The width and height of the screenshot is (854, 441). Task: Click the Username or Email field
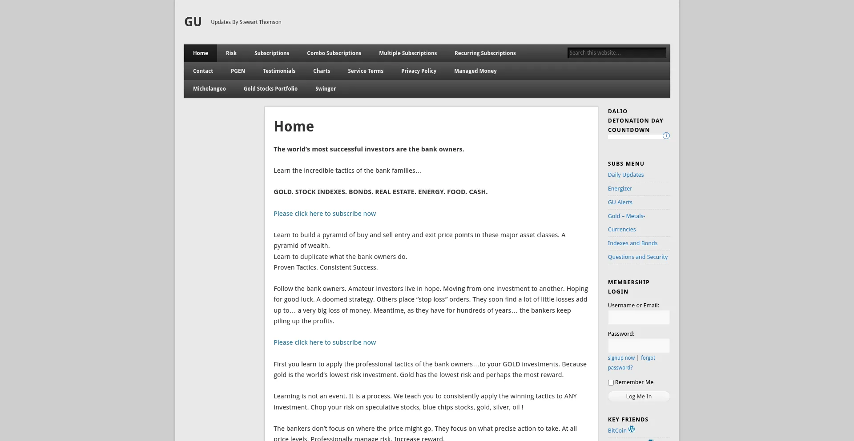click(638, 318)
